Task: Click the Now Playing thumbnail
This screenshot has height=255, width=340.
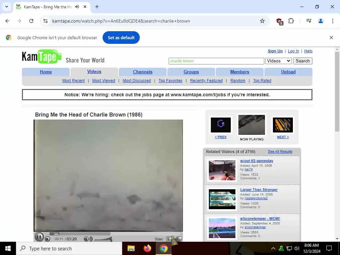Action: click(x=252, y=125)
